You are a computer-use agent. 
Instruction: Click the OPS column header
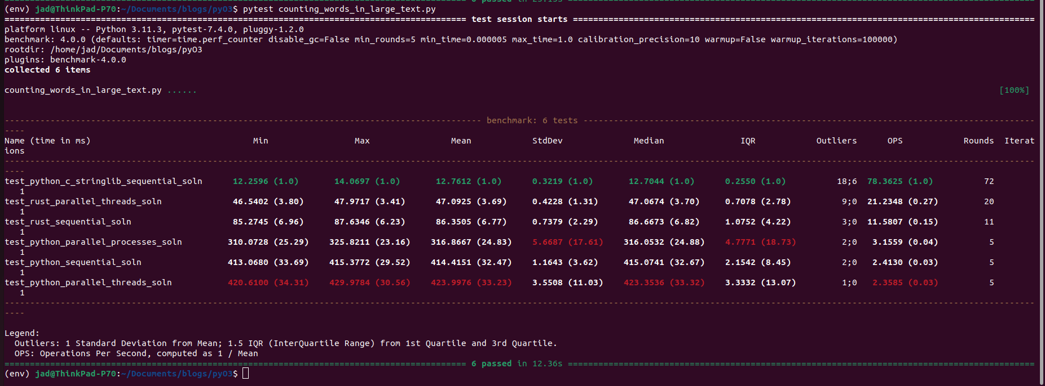[895, 141]
